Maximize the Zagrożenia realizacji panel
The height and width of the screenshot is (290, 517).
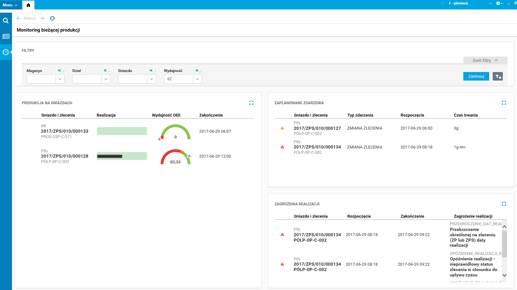pyautogui.click(x=504, y=204)
